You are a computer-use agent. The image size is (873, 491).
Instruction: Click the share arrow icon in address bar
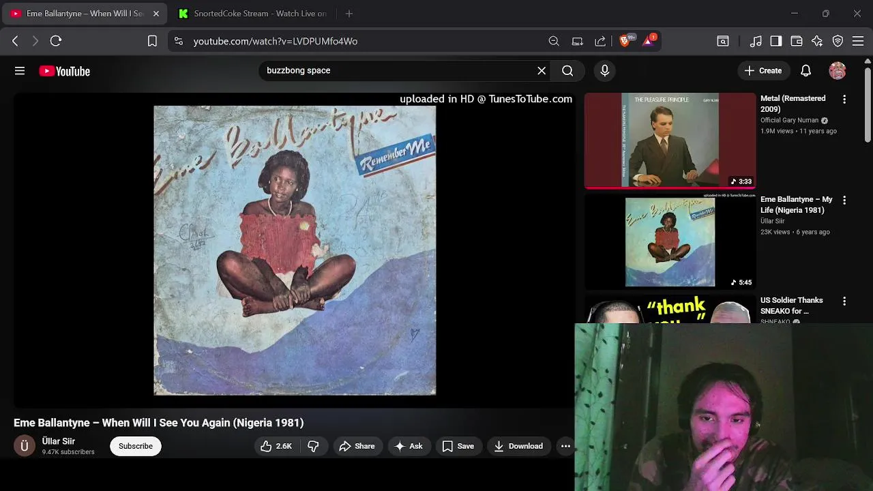coord(600,41)
